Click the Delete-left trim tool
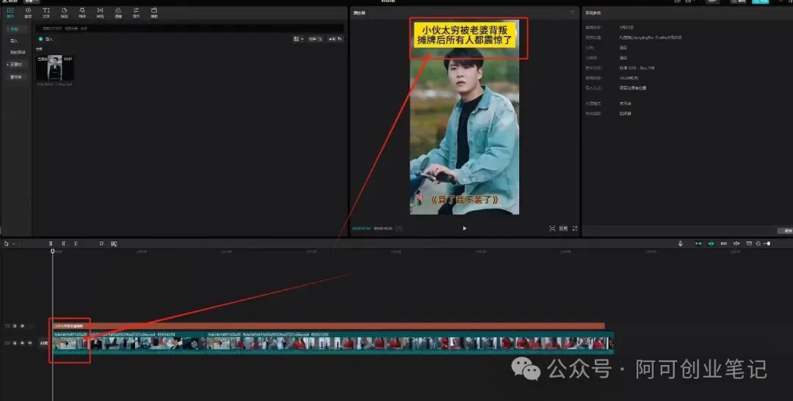793x401 pixels. coord(63,244)
